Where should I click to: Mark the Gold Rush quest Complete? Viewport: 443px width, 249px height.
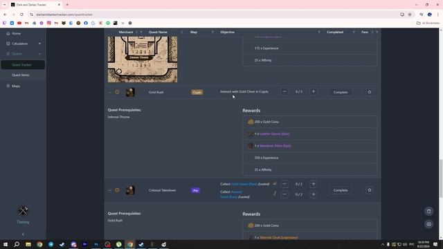click(341, 92)
